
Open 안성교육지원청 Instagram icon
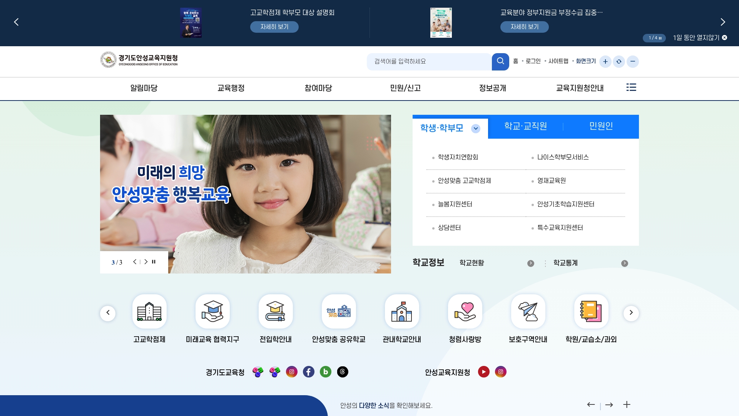pyautogui.click(x=501, y=372)
